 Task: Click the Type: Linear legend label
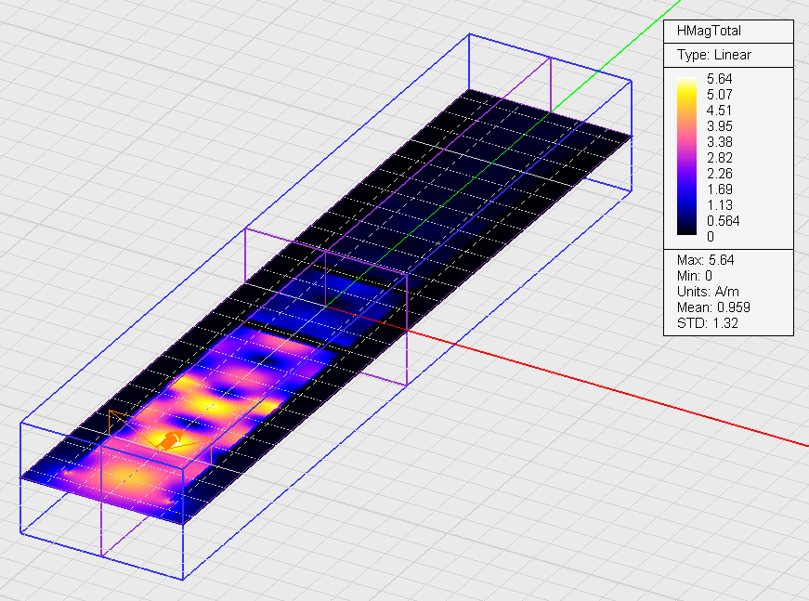[x=713, y=55]
